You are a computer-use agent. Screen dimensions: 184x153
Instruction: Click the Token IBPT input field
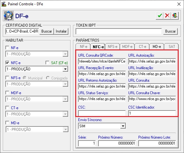[x=118, y=31]
